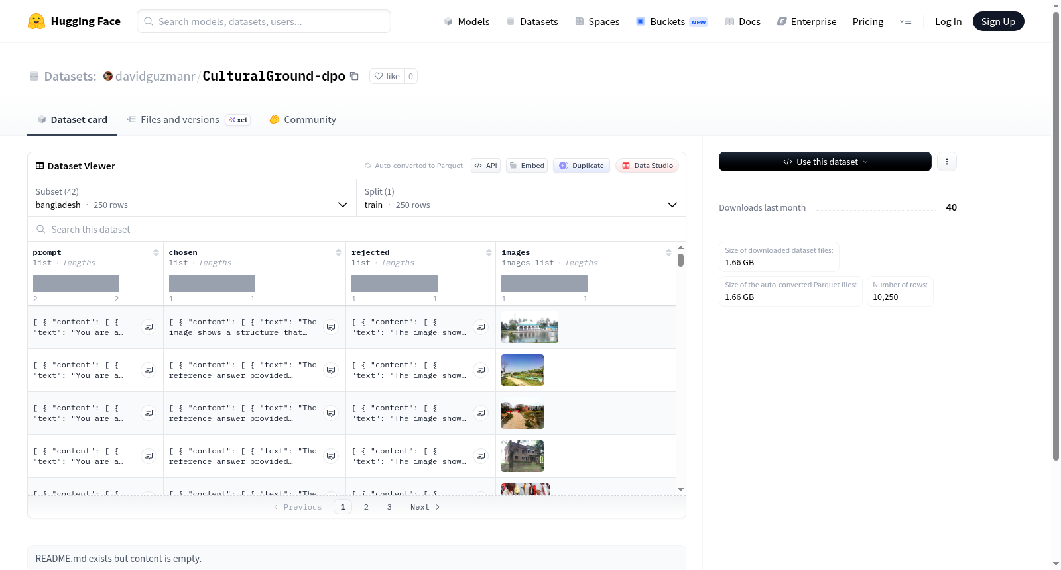Open the Use this dataset dropdown
Screen dimensions: 1061x570
click(x=825, y=162)
